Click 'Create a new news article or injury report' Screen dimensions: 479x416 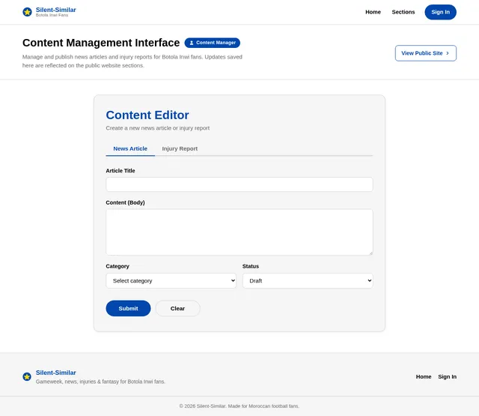click(158, 128)
